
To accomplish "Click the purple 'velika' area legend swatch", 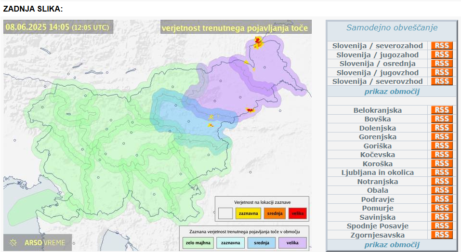I will 292,243.
